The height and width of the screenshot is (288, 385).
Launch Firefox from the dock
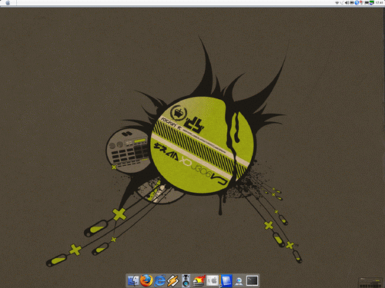146,280
